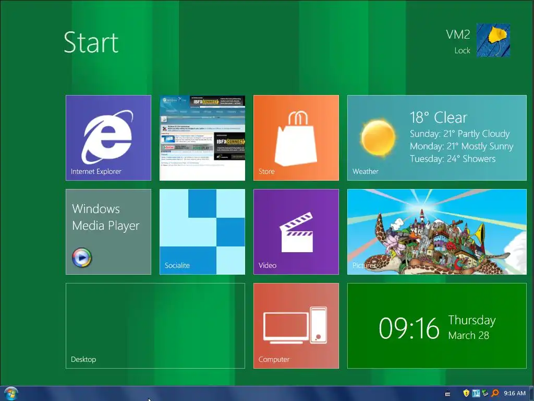Image resolution: width=534 pixels, height=401 pixels.
Task: Click the '18° Clear' weather text
Action: tap(438, 117)
